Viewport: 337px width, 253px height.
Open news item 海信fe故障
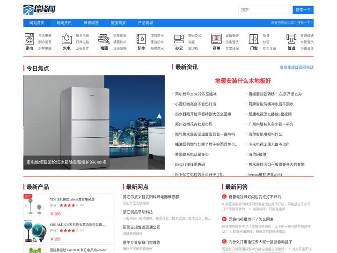257,155
